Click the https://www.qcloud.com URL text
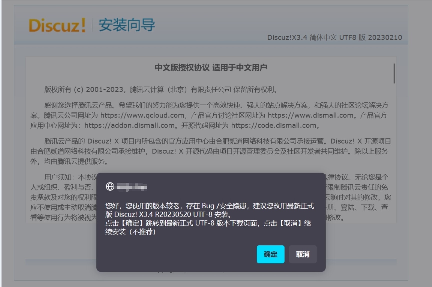The width and height of the screenshot is (432, 287). click(142, 115)
